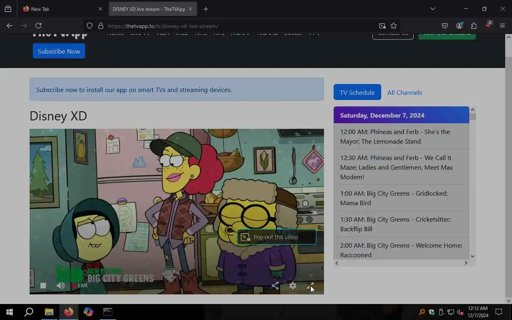Open the Firefox account menu

[x=459, y=26]
